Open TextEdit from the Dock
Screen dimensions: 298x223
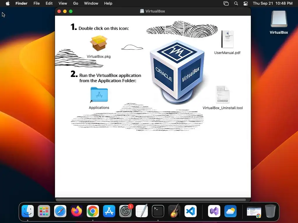[142, 211]
